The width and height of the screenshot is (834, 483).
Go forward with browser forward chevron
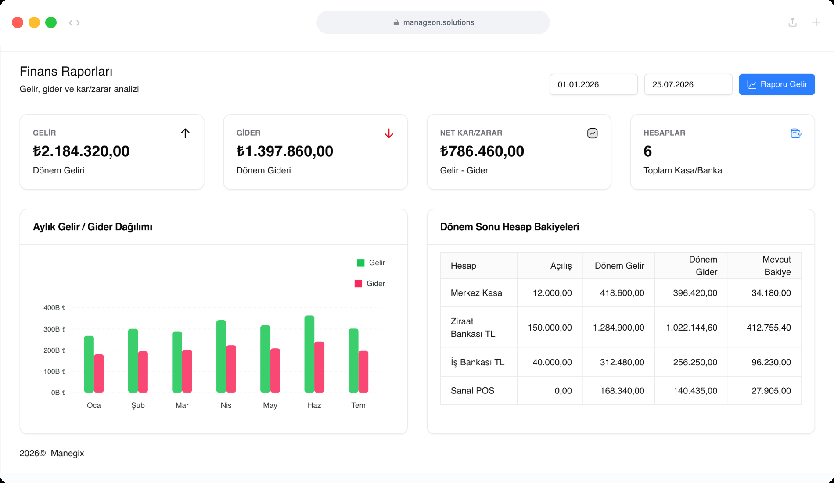[x=78, y=23]
